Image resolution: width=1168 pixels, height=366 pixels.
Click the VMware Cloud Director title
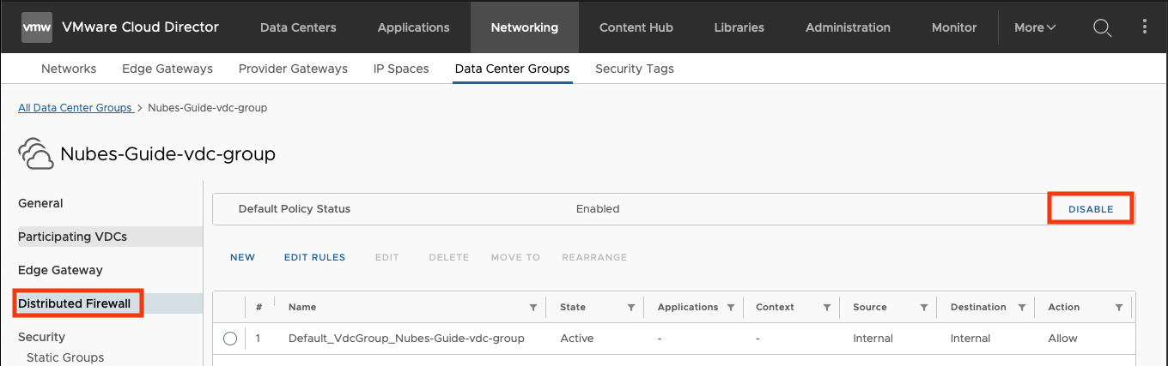point(140,27)
